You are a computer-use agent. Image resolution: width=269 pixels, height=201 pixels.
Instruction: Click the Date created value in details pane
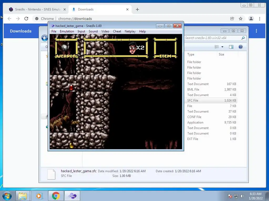click(x=188, y=171)
